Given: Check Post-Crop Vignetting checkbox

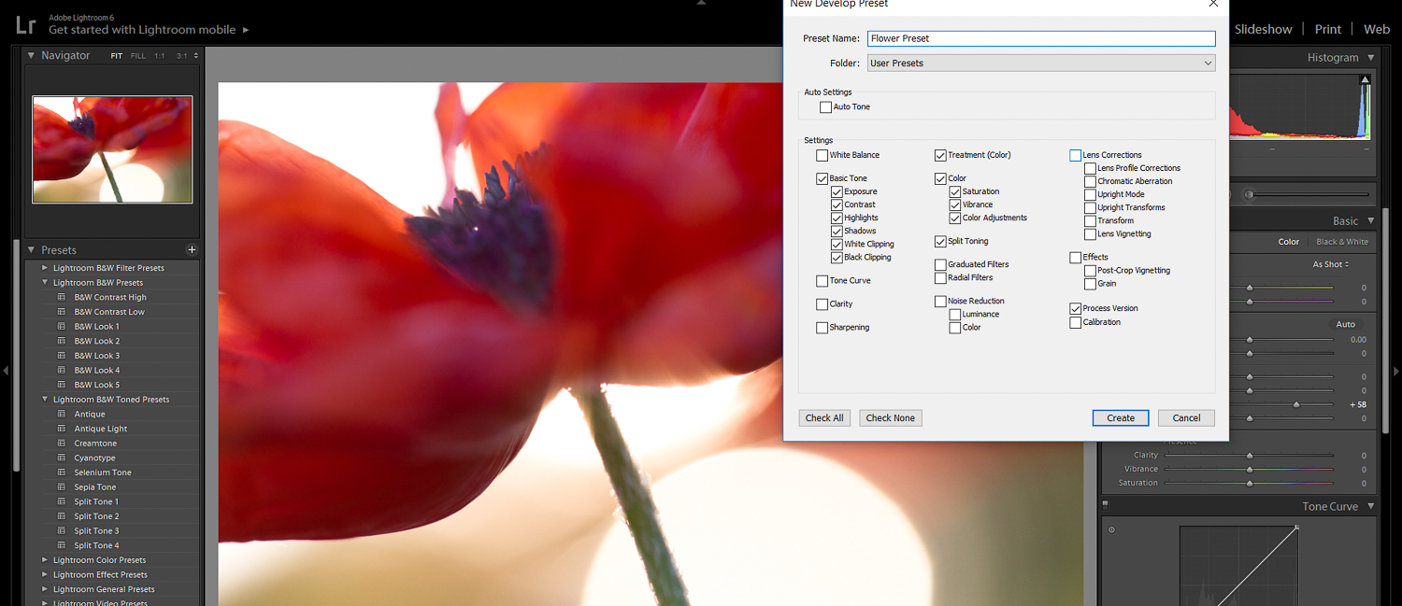Looking at the screenshot, I should (x=1090, y=271).
